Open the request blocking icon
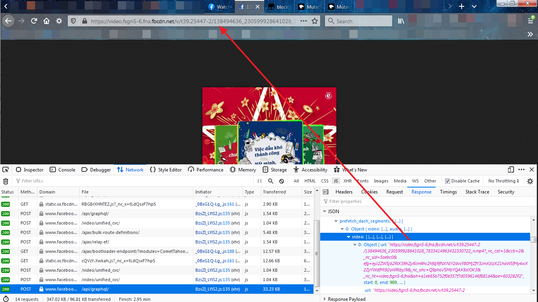 pos(282,181)
